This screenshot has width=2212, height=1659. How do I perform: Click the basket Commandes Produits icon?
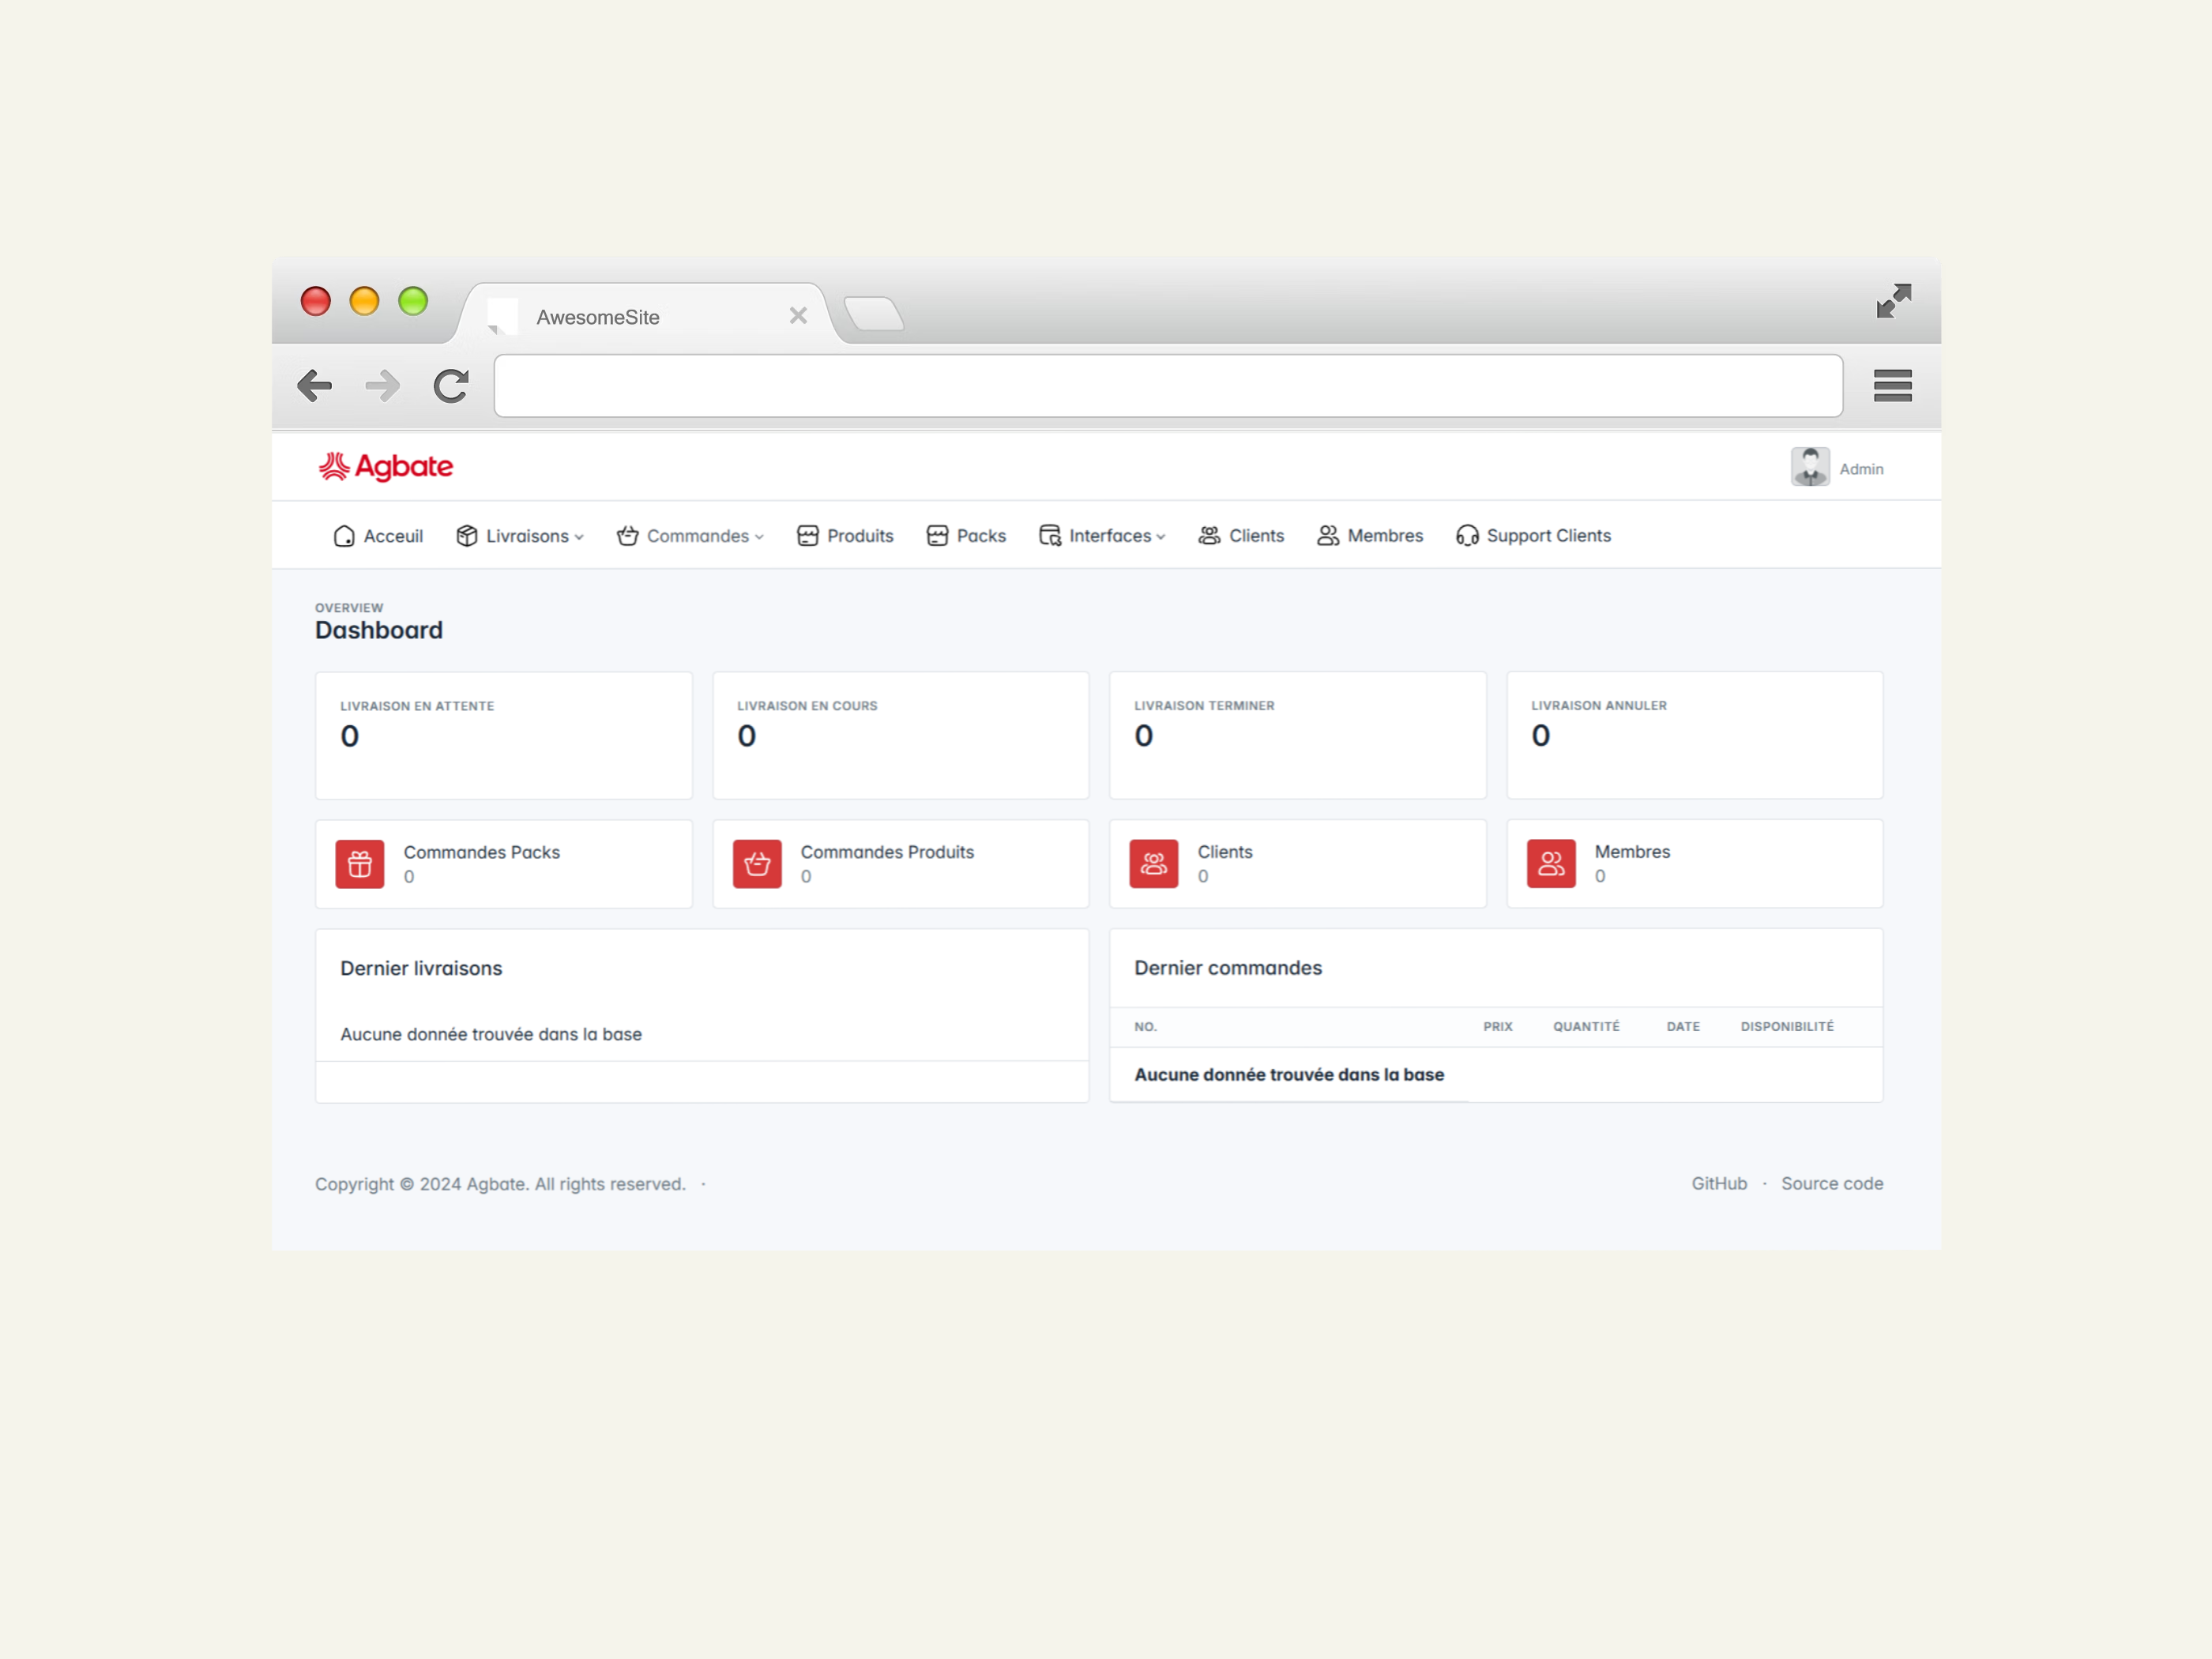click(757, 864)
